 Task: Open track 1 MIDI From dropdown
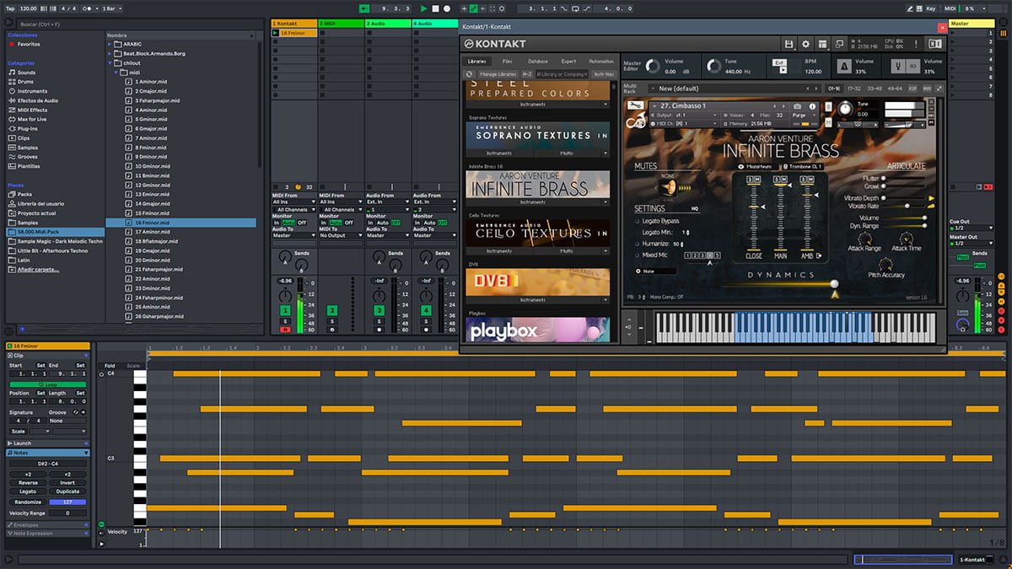click(x=293, y=202)
